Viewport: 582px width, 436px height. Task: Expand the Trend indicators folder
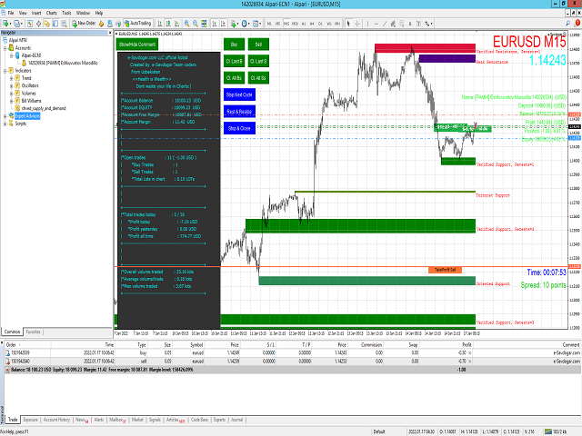(x=12, y=78)
